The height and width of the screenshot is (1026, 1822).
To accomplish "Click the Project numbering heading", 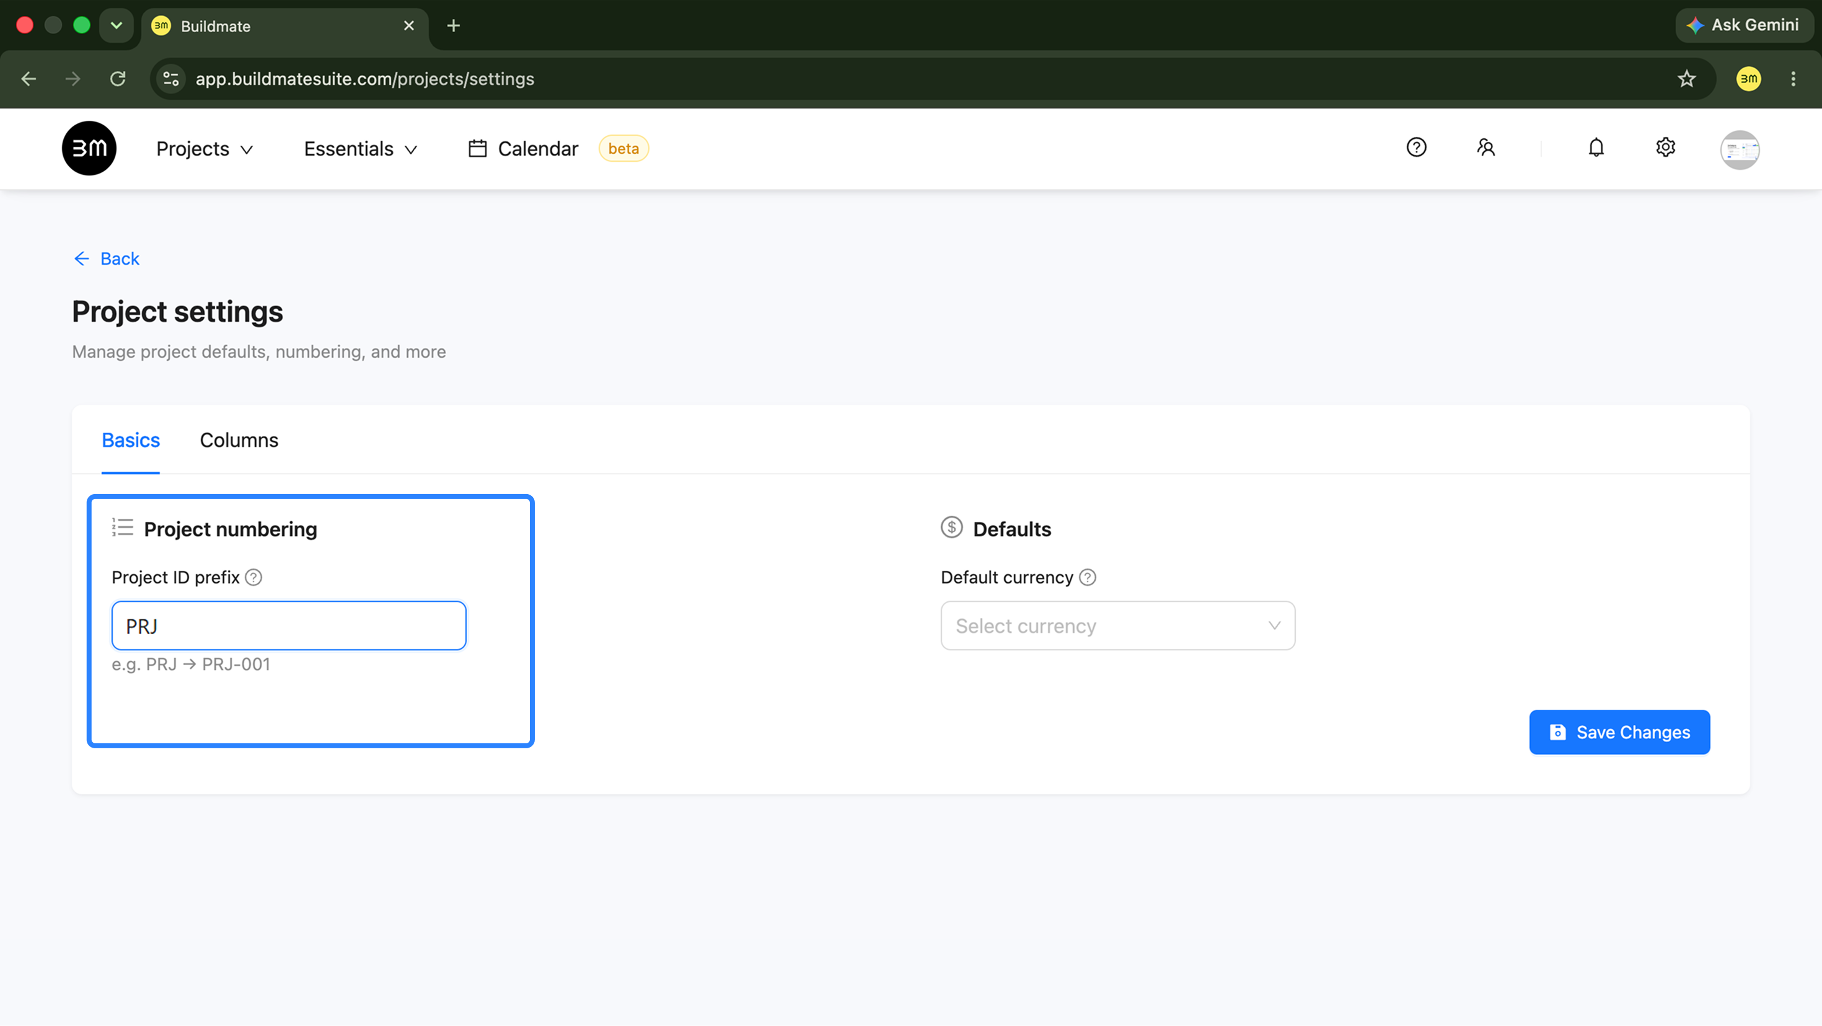I will click(x=231, y=529).
